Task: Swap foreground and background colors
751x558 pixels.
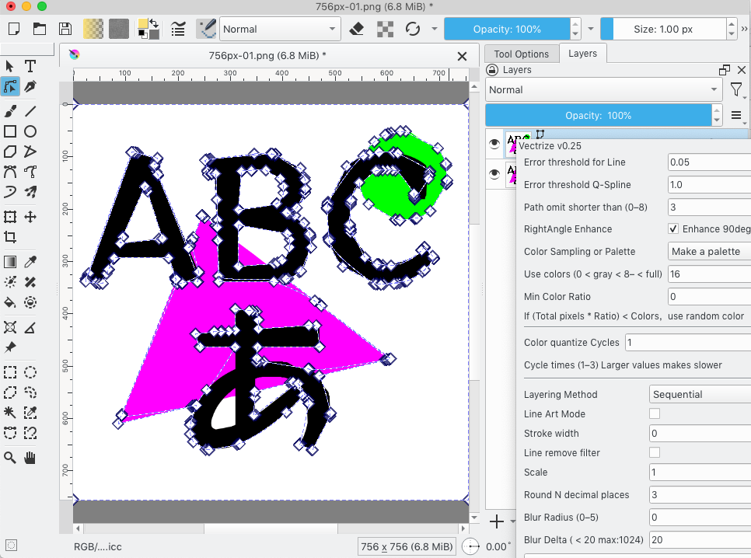Action: pos(154,23)
